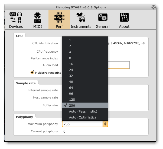The image size is (163, 149).
Task: Choose polyphony value 4
Action: coord(85,52)
